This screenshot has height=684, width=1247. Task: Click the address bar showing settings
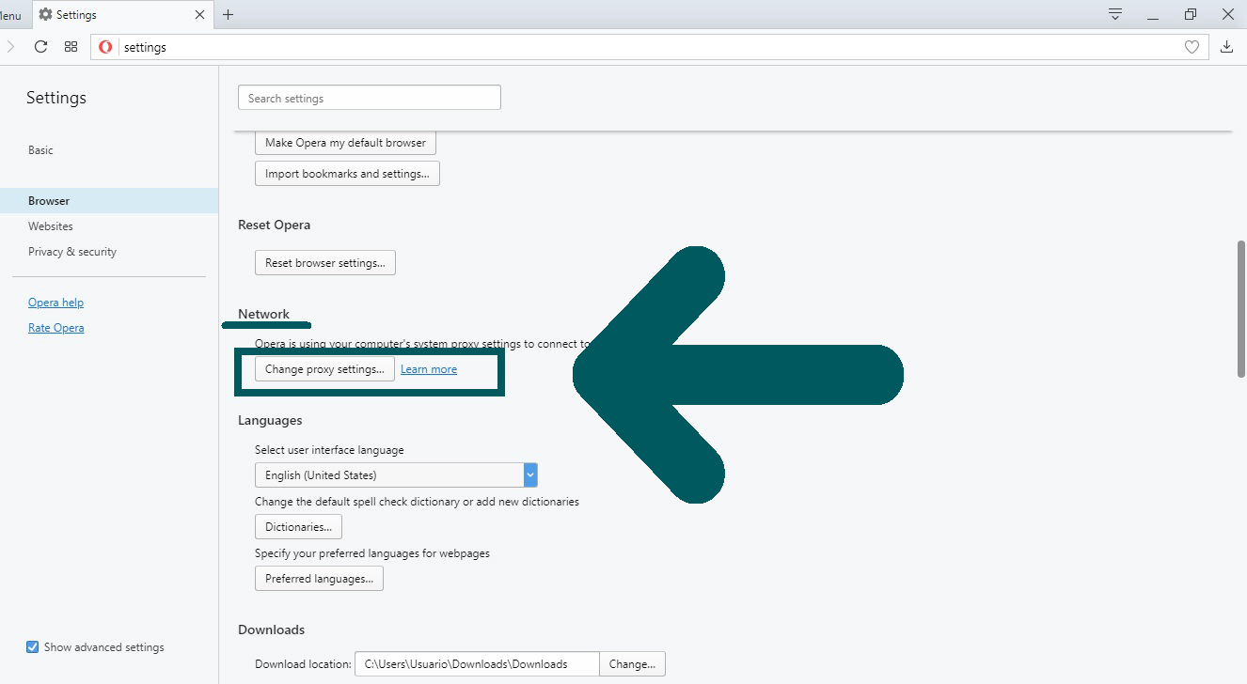[x=649, y=47]
